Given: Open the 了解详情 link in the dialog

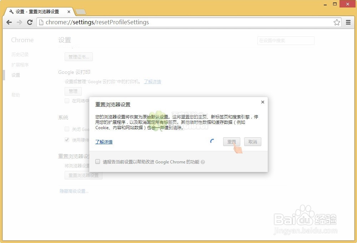Looking at the screenshot, I should [104, 142].
